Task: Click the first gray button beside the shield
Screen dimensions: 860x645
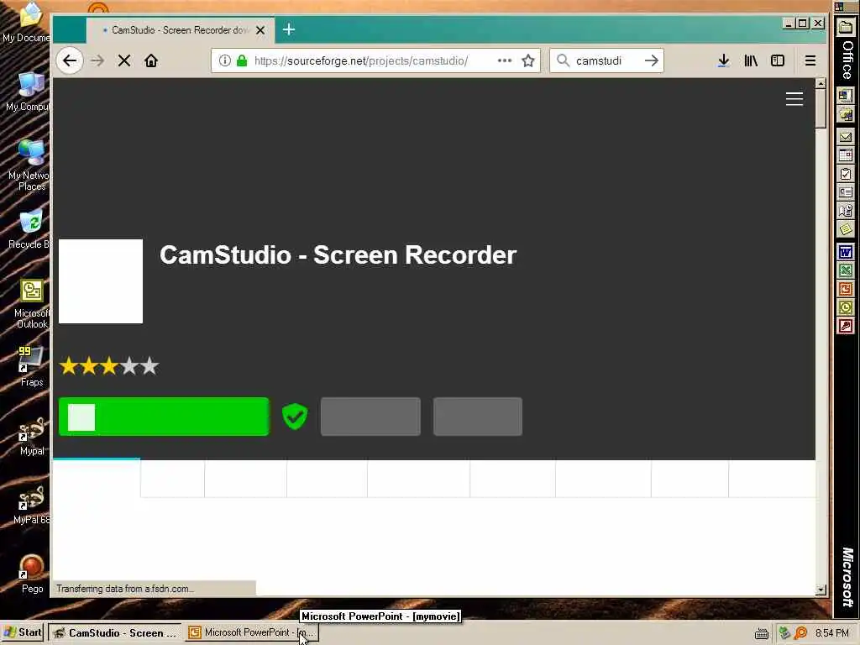Action: point(370,417)
